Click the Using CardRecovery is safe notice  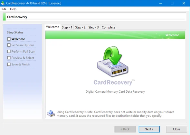point(115,114)
